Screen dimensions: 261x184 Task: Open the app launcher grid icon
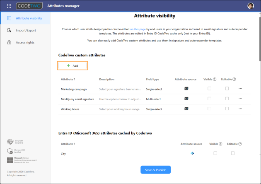(9, 6)
